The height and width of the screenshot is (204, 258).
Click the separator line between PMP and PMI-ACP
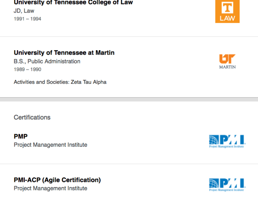[129, 164]
